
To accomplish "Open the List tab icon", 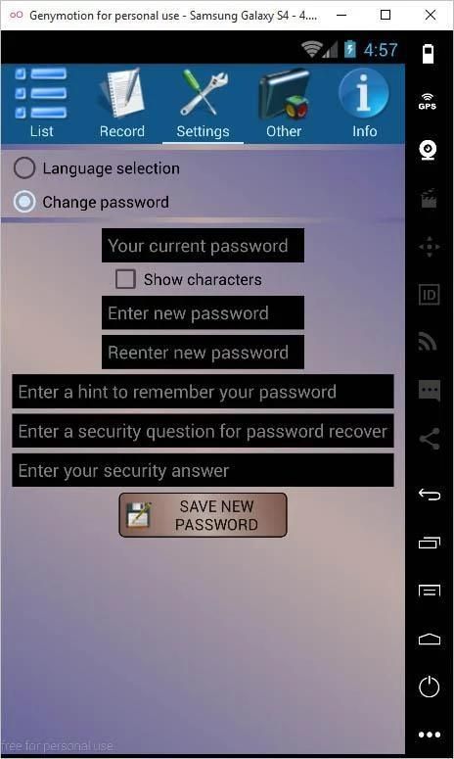I will point(41,93).
